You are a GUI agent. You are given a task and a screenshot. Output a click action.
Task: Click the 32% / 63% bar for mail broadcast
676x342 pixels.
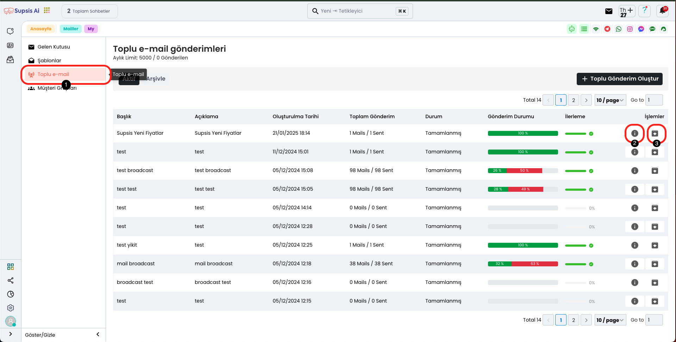523,264
